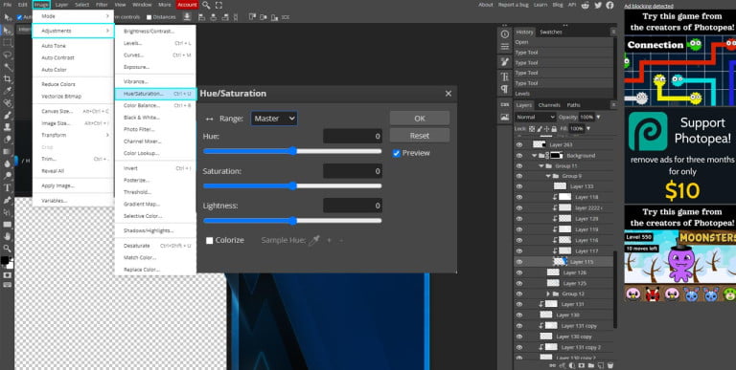The image size is (736, 370).
Task: Click the Hue slider handle
Action: (x=293, y=151)
